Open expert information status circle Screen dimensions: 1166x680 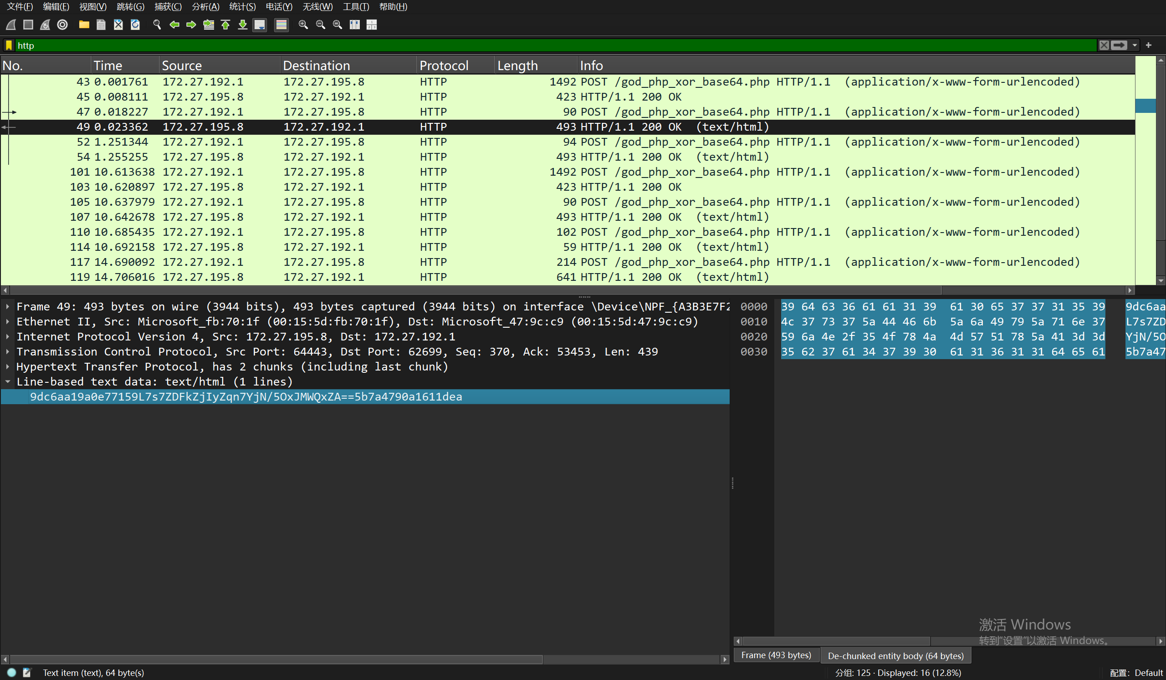pyautogui.click(x=11, y=673)
